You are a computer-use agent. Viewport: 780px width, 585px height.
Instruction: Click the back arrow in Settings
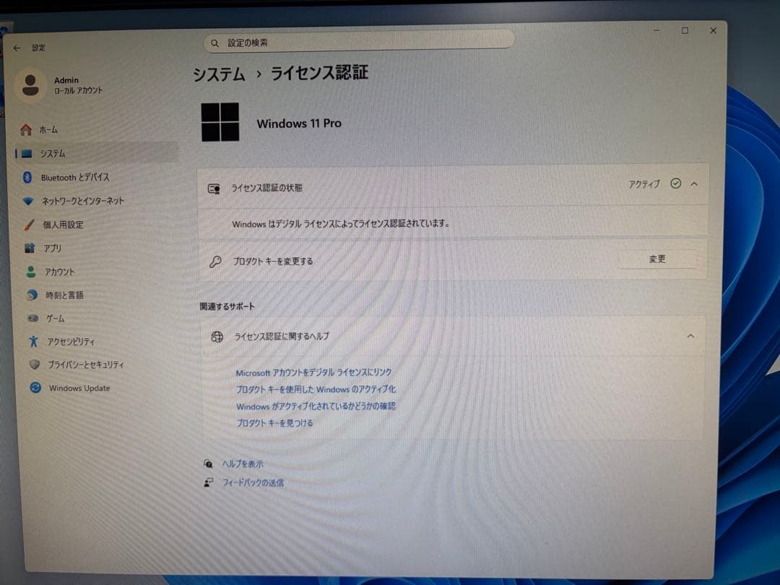pos(17,48)
